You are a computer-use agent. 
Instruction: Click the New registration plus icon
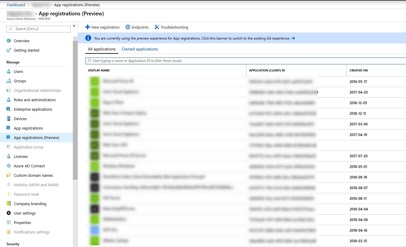(x=87, y=27)
